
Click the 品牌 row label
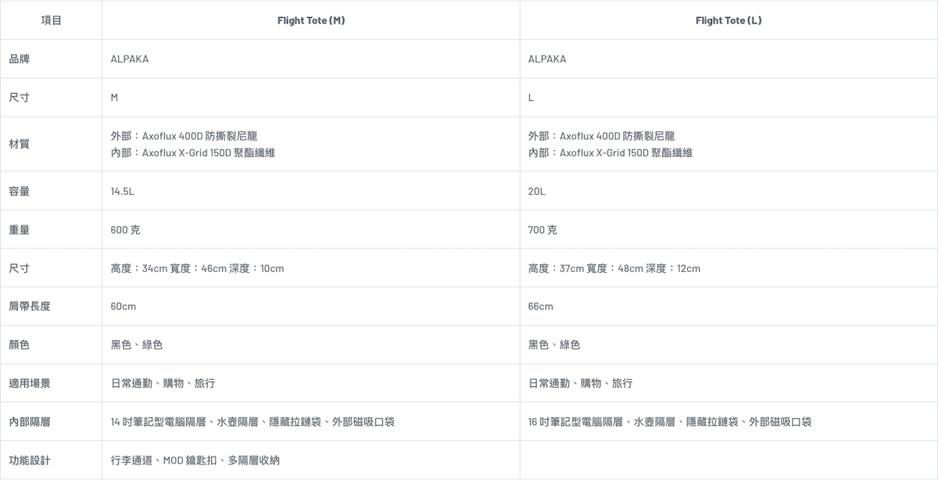[20, 59]
